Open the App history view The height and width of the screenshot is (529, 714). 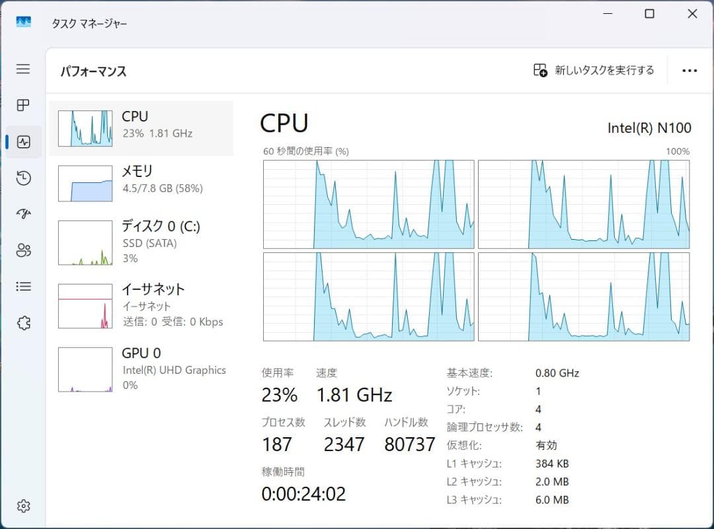[23, 178]
